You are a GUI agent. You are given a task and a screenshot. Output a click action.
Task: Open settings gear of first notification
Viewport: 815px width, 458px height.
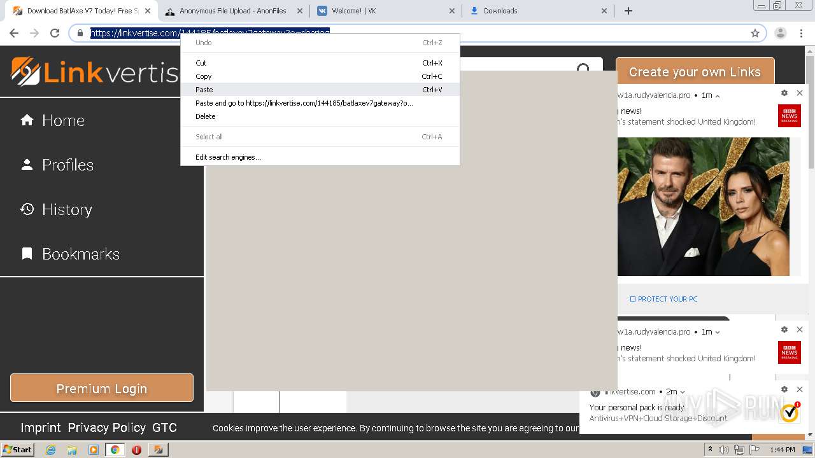784,93
